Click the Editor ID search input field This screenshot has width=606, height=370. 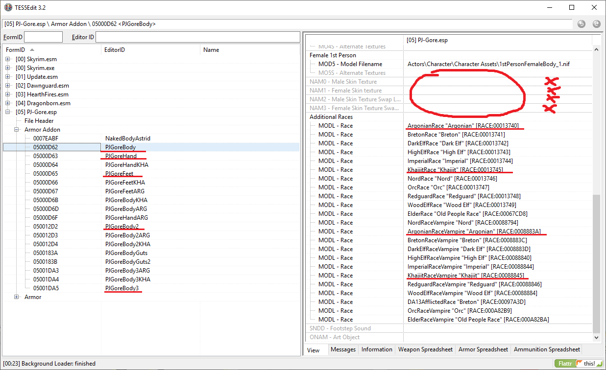197,37
